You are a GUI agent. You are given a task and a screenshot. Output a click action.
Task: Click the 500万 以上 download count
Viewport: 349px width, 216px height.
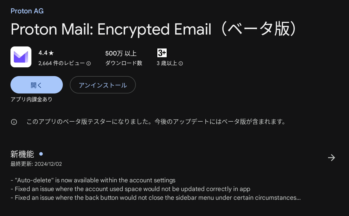pyautogui.click(x=121, y=53)
